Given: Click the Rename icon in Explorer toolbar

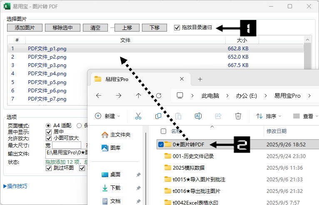Looking at the screenshot, I should pyautogui.click(x=198, y=116).
